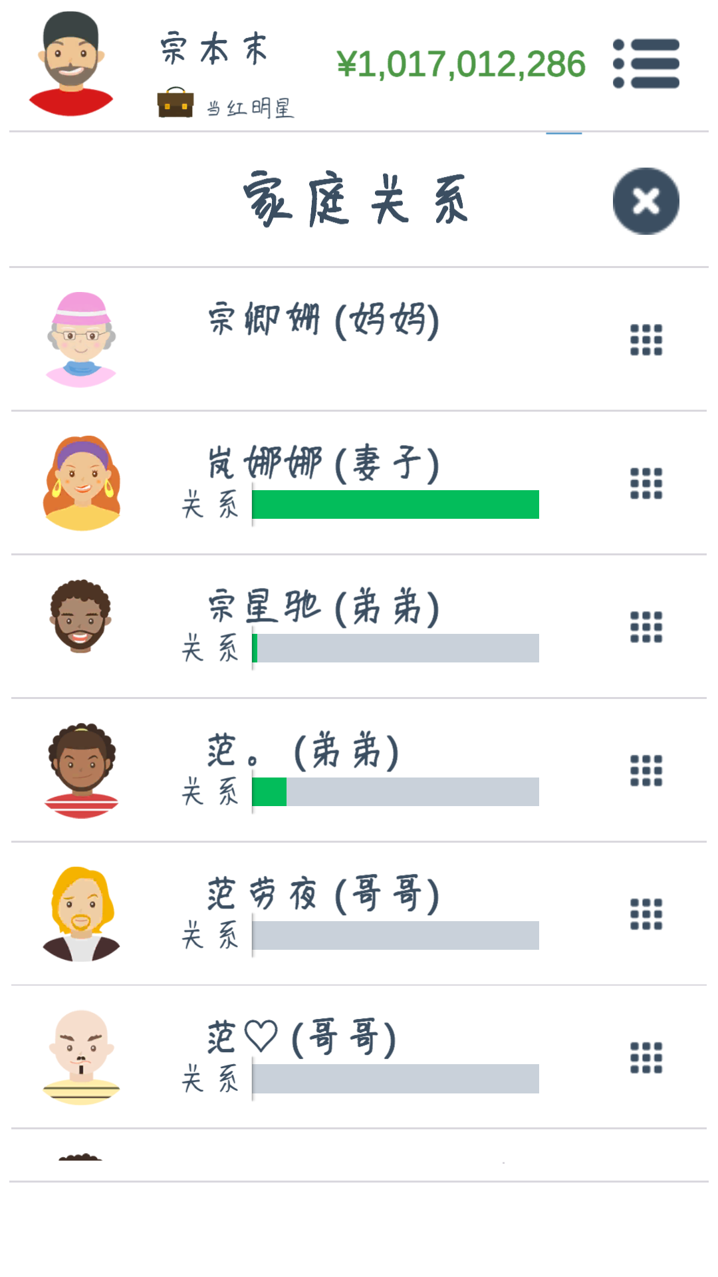The height and width of the screenshot is (1277, 718).
Task: Open the 宗星驰 (弟弟) entry name
Action: 324,607
